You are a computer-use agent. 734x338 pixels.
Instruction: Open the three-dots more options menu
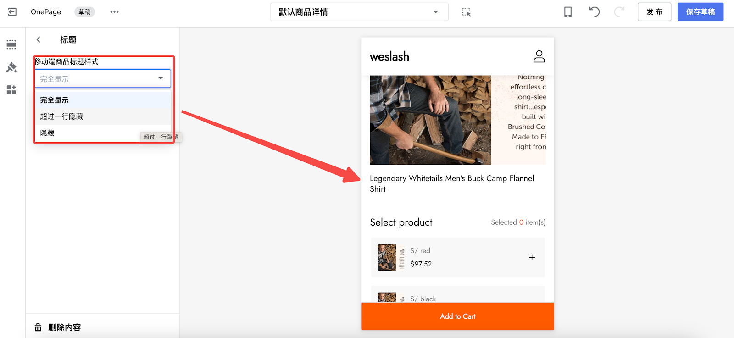(114, 12)
